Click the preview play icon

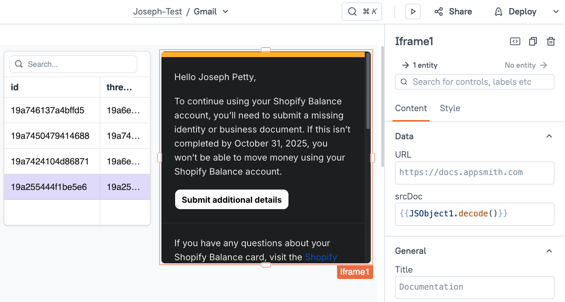tap(413, 12)
